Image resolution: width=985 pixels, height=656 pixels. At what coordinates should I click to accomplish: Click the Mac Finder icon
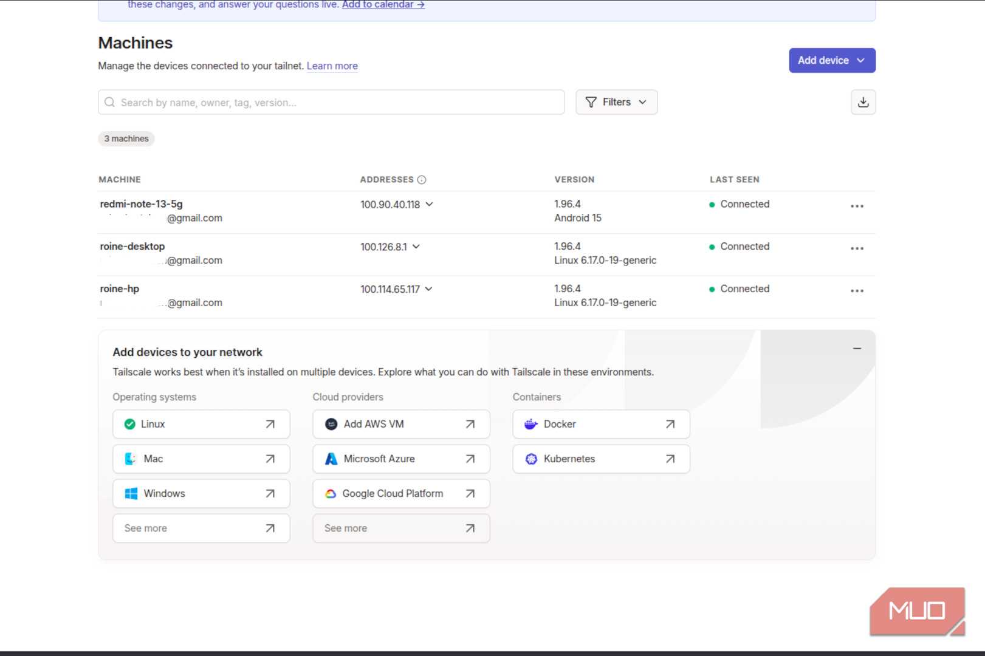(131, 459)
